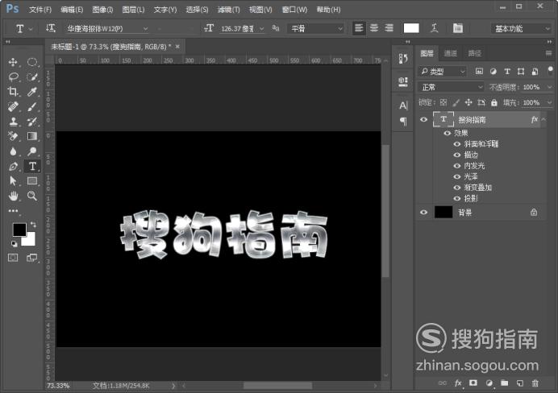
Task: Select the Horizontal Type tool
Action: pos(32,166)
